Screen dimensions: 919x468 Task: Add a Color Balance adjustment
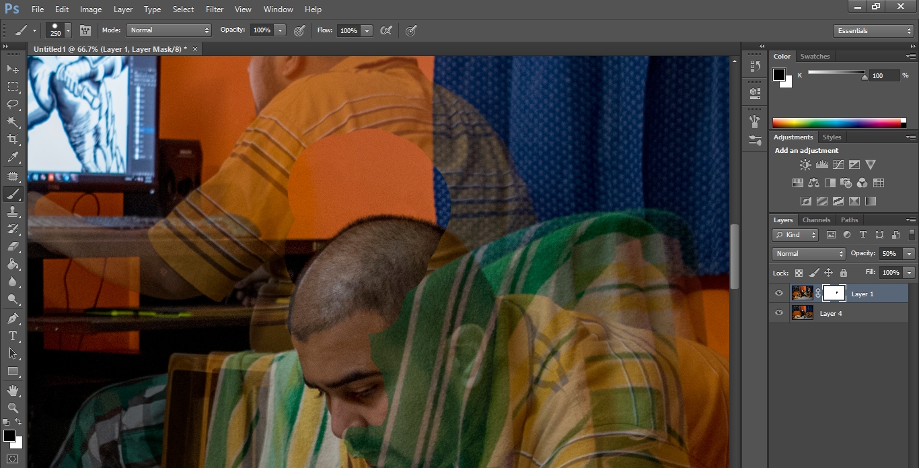click(813, 182)
